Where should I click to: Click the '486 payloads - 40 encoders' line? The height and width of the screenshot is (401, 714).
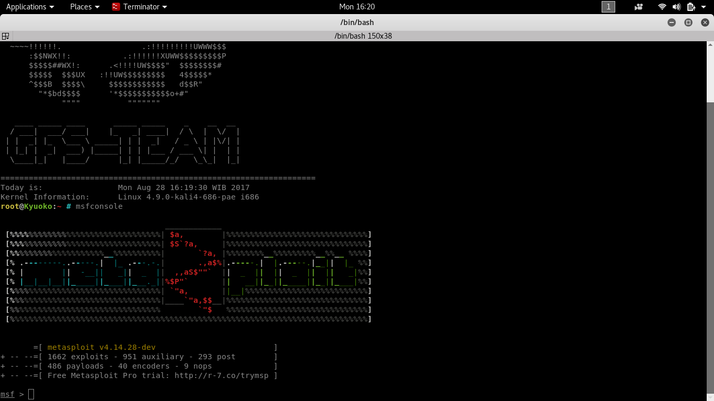click(130, 366)
